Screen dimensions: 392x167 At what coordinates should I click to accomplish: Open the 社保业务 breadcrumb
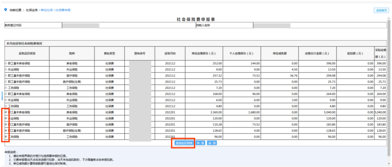pos(32,10)
